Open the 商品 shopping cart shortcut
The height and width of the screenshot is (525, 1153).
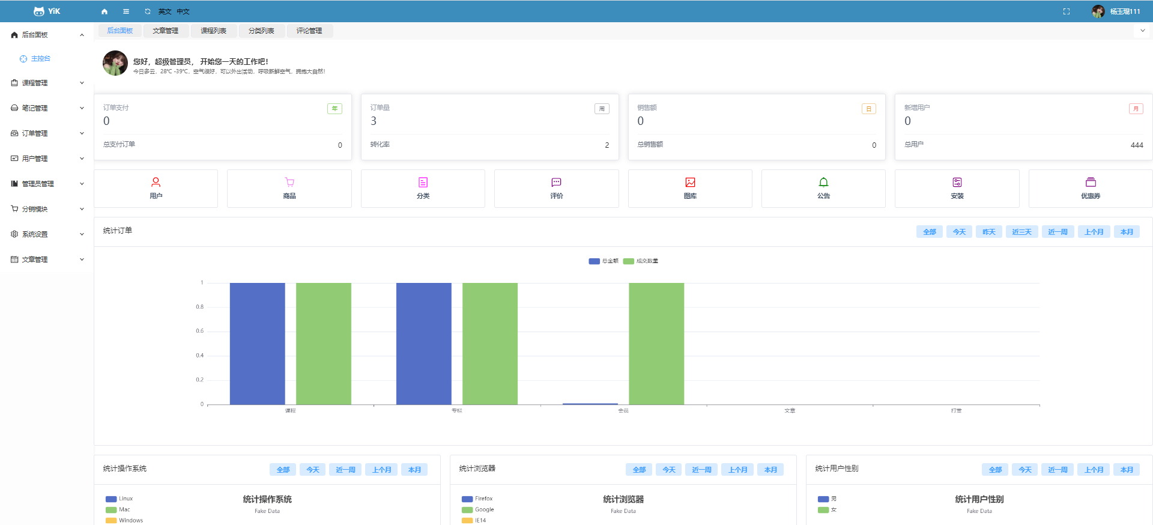tap(289, 189)
